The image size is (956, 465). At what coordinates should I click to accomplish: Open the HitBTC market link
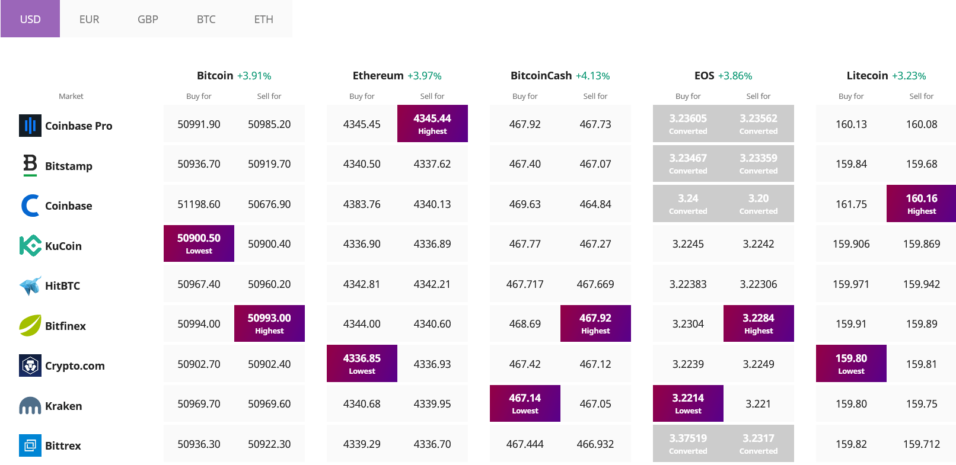[63, 286]
